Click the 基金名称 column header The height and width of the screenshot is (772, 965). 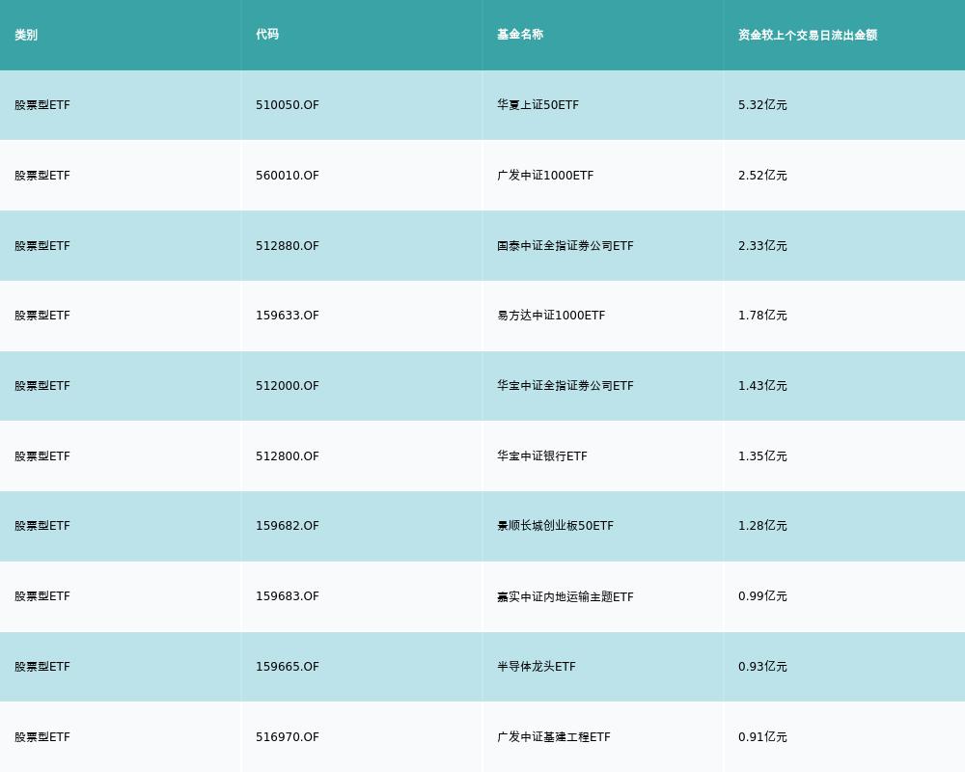[x=520, y=35]
